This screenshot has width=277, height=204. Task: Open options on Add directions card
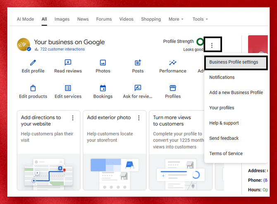point(73,118)
